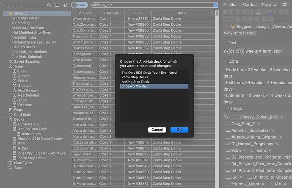Viewport: 292px width, 188px height.
Task: Click the AnKing crown icon
Action: click(233, 27)
